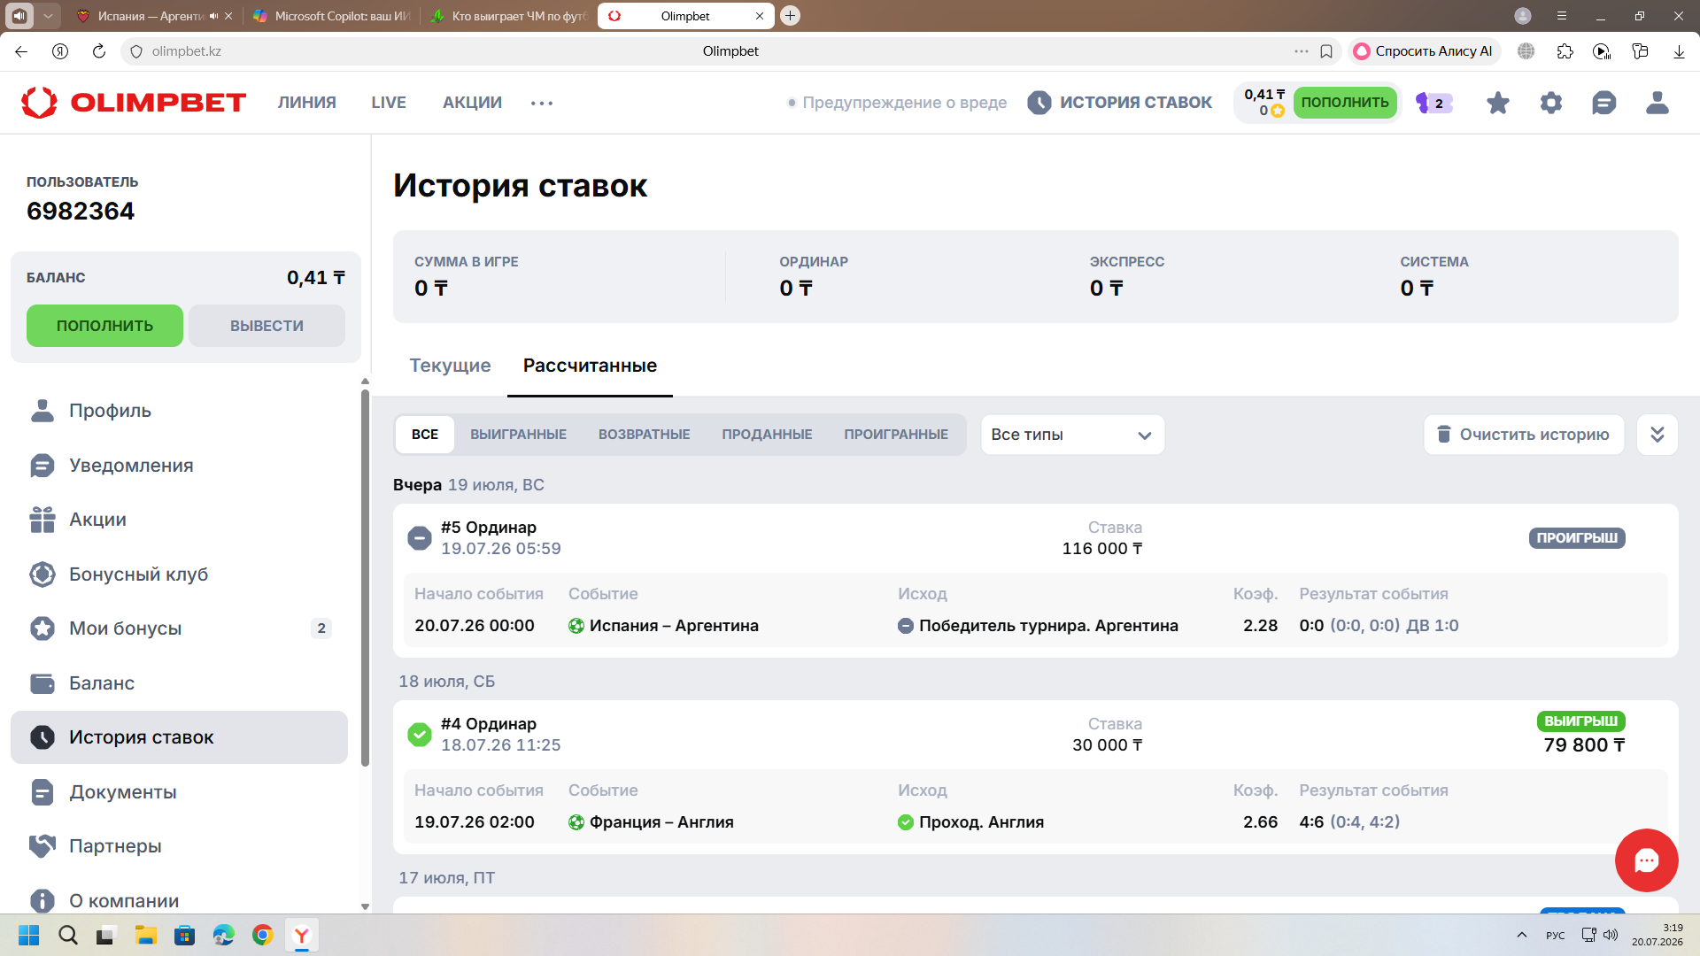1700x956 pixels.
Task: Open the browser extensions puzzle icon
Action: [x=1565, y=51]
